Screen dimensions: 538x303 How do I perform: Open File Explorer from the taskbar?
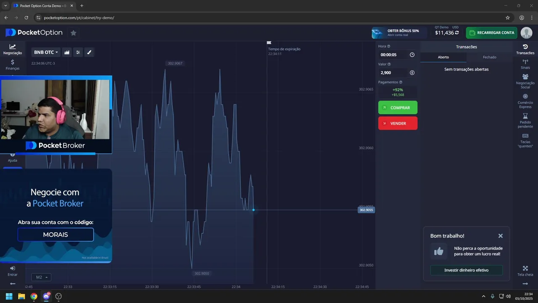tap(21, 296)
